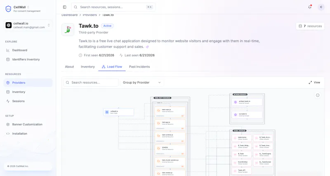Open the Group by Provider dropdown
330x176 pixels.
click(x=142, y=82)
